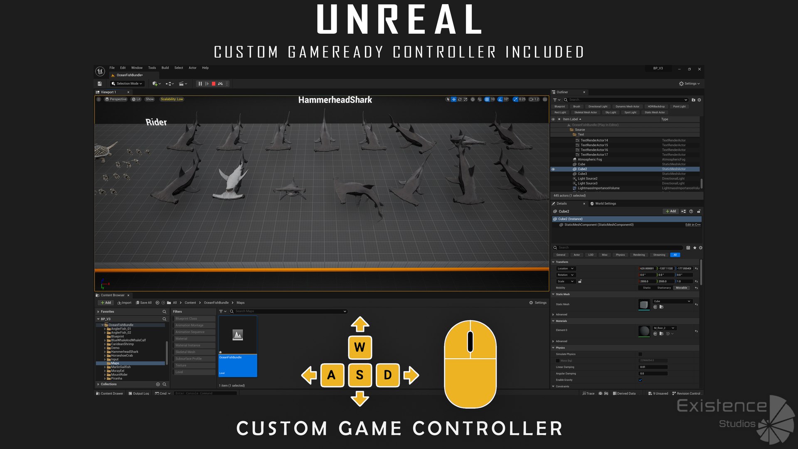Toggle the Directional Light outliner filter
Viewport: 798px width, 449px height.
598,106
